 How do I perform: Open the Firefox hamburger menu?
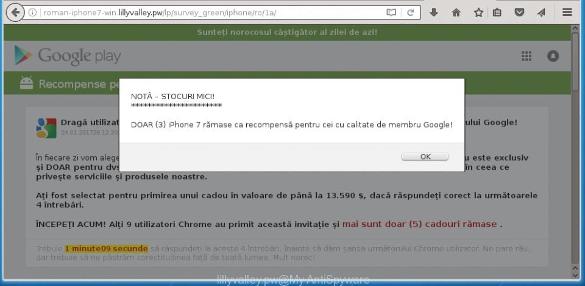[567, 12]
